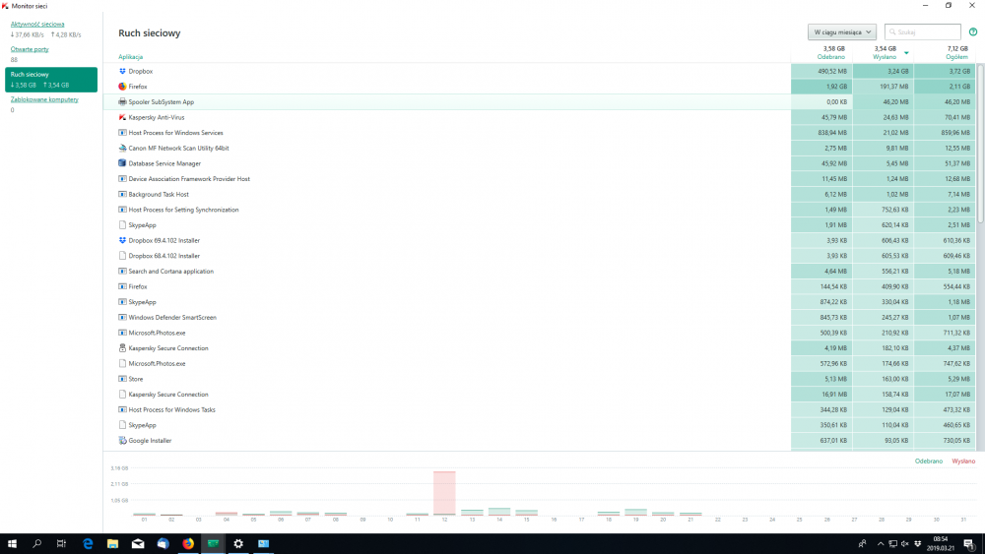Viewport: 985px width, 554px height.
Task: Go to Zablokowane komputery section
Action: tap(44, 99)
